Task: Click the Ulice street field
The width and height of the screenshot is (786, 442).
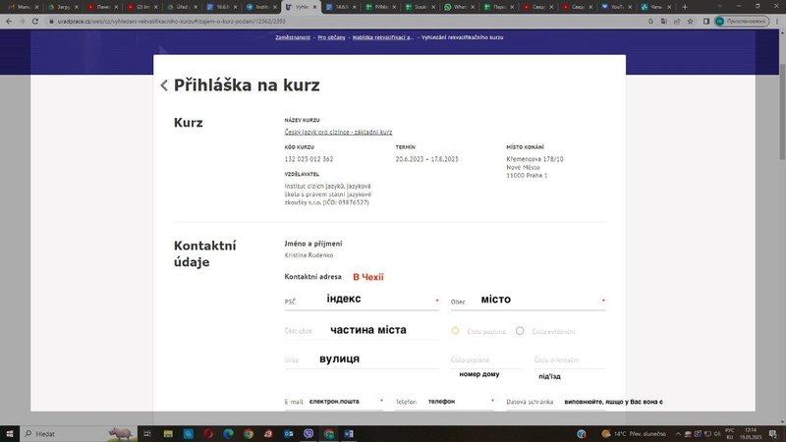Action: [362, 359]
